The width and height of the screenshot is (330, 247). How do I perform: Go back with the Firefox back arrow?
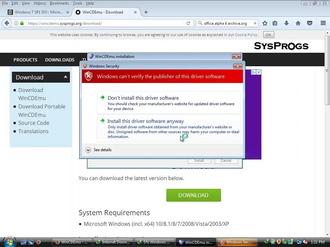(x=7, y=23)
